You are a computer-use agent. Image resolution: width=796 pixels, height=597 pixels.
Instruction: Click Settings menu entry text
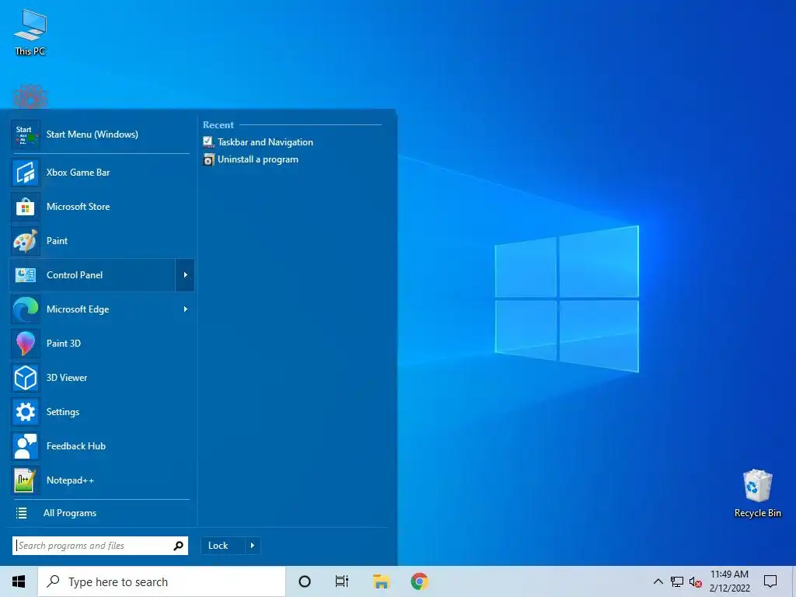(63, 412)
